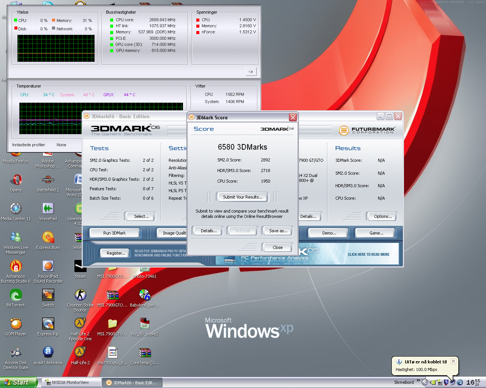Click Submit Your Results button
Image resolution: width=486 pixels, height=388 pixels.
[x=242, y=197]
